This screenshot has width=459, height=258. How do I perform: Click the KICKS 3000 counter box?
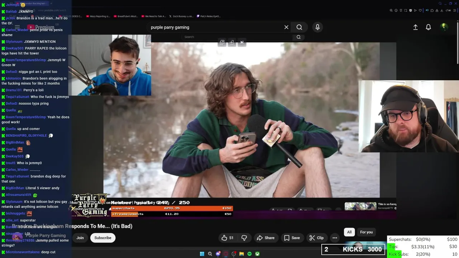pos(353,249)
